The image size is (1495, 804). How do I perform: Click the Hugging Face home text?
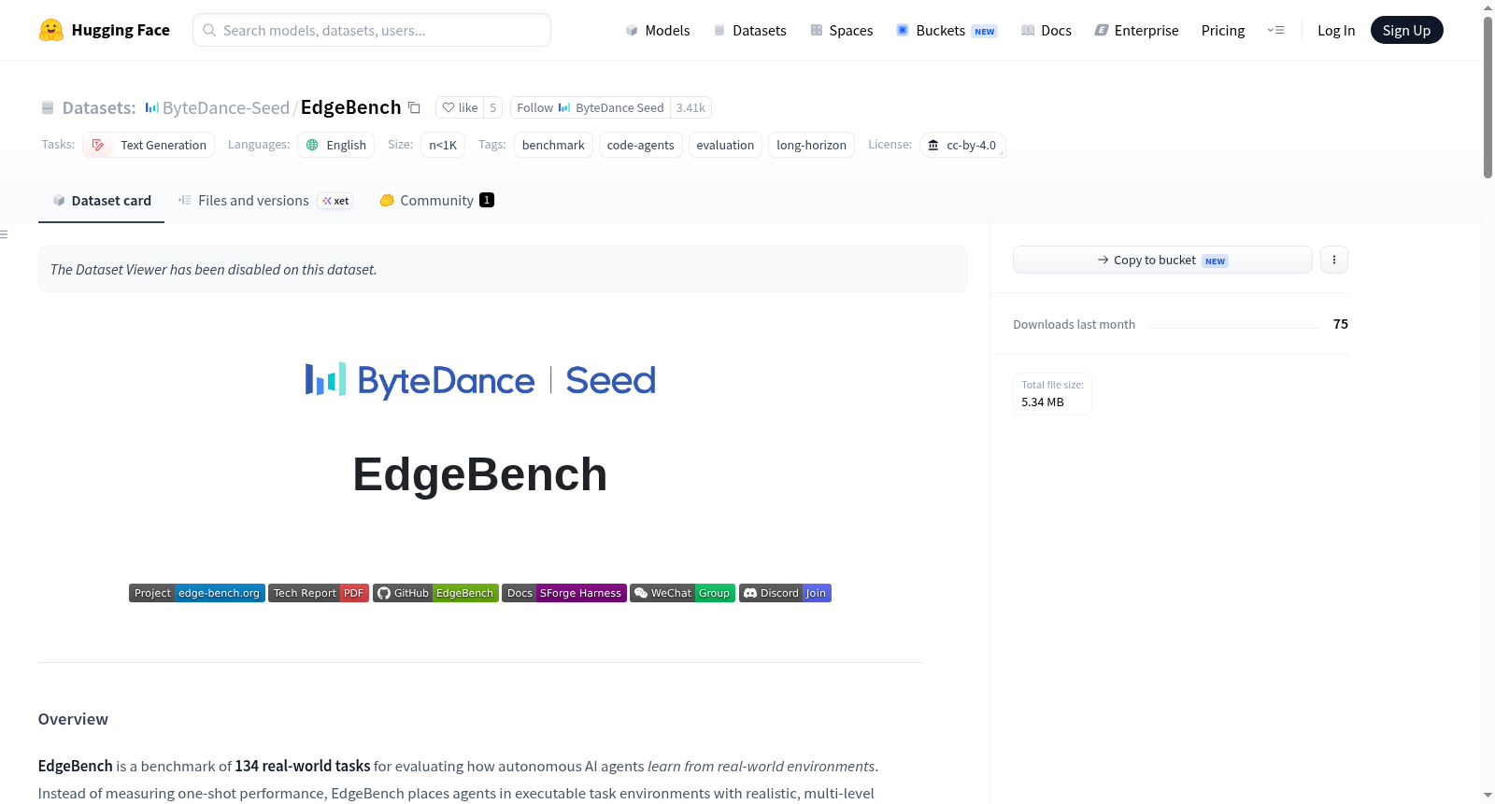(121, 30)
